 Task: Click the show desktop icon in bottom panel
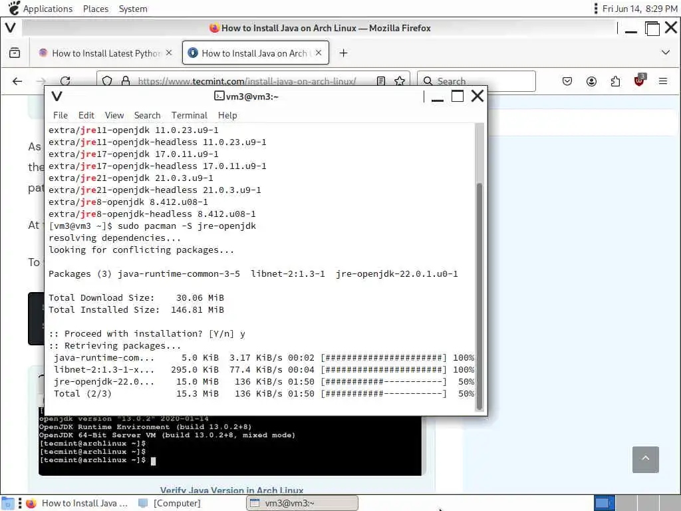(x=7, y=504)
